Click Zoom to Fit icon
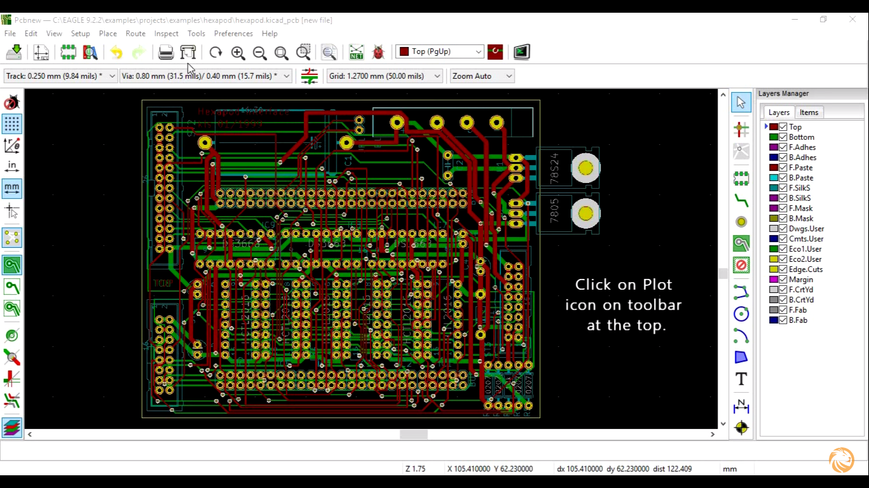The height and width of the screenshot is (488, 869). [281, 52]
